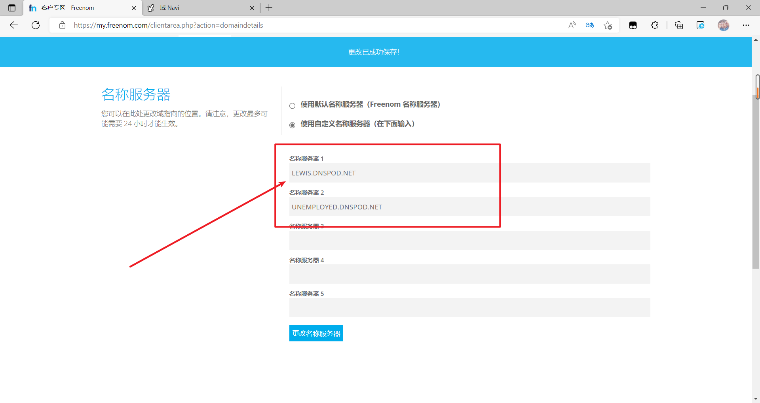Open tab actions menu icon
The image size is (760, 403).
pyautogui.click(x=12, y=8)
